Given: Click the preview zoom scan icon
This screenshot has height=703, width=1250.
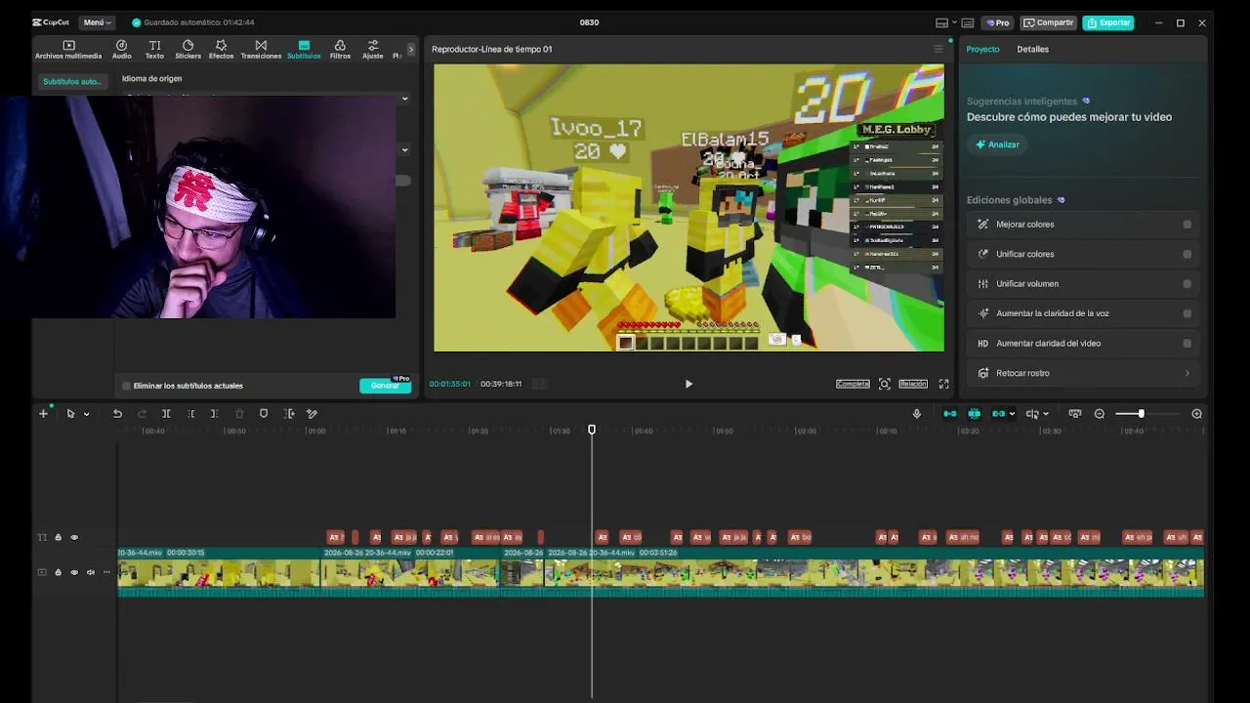Looking at the screenshot, I should 885,384.
